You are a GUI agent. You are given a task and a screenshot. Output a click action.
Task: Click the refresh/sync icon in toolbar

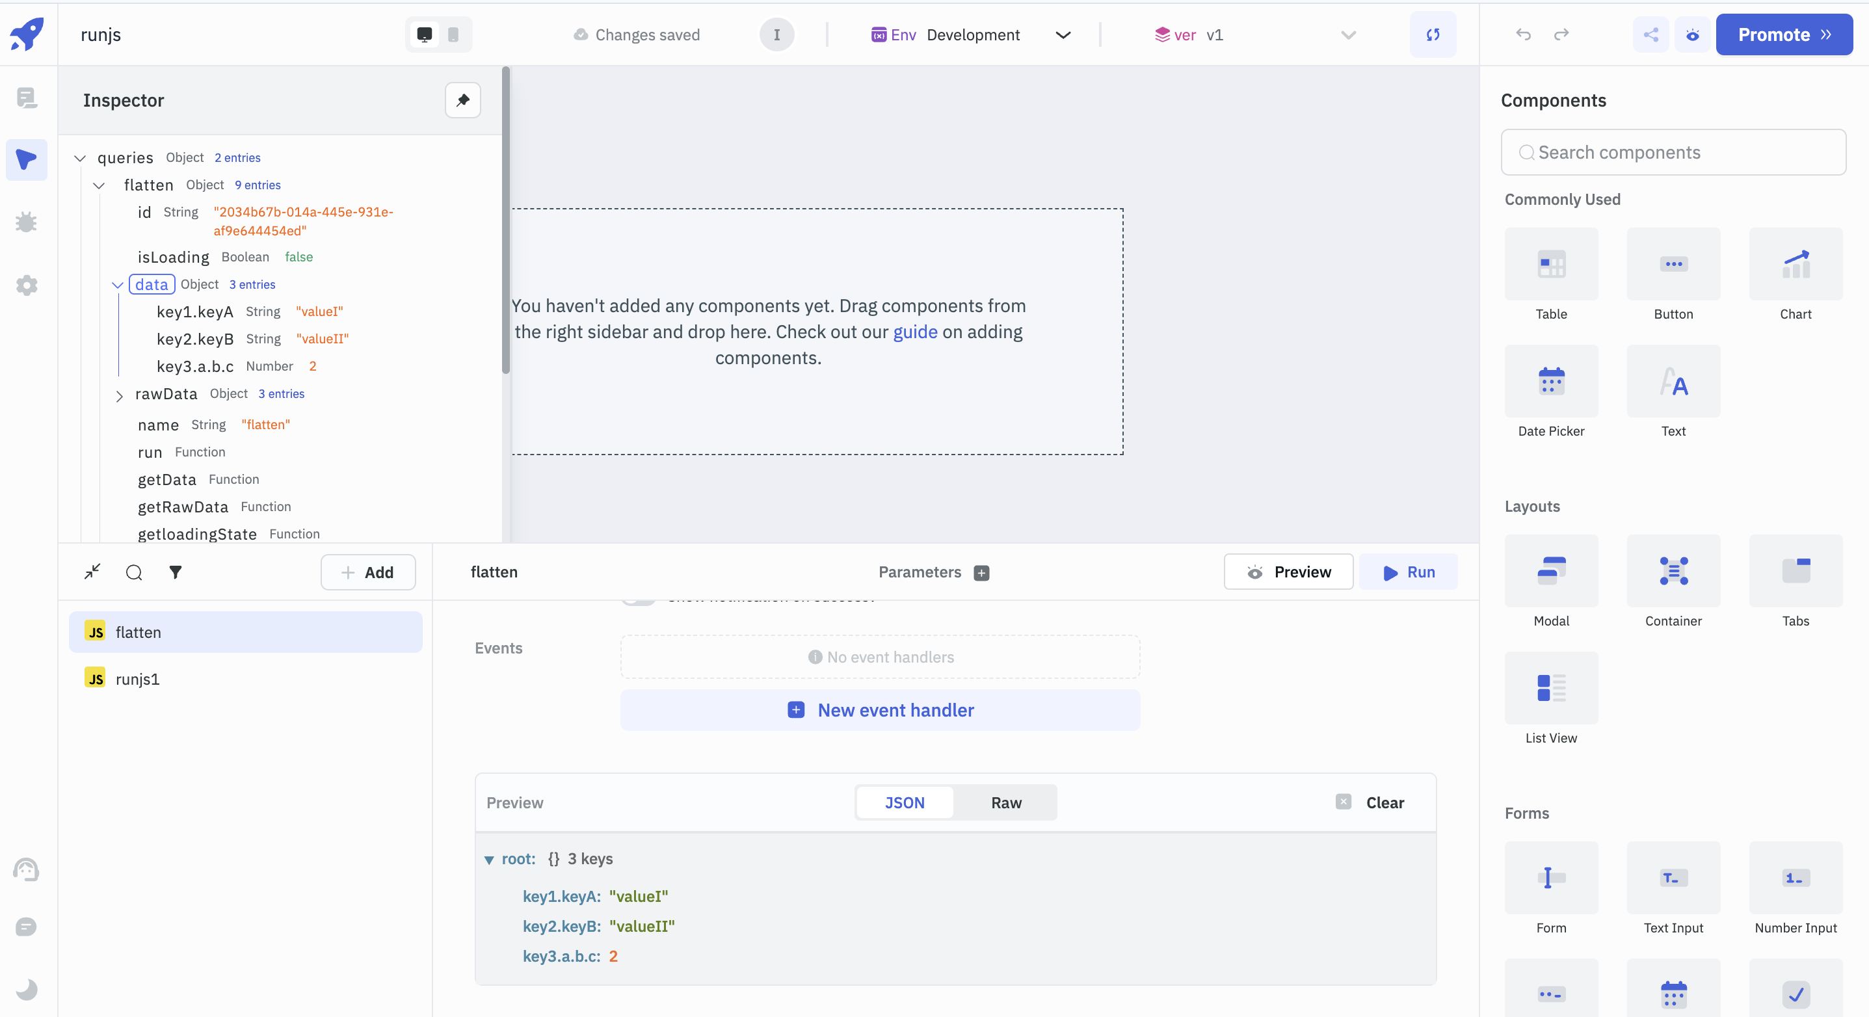[1432, 34]
